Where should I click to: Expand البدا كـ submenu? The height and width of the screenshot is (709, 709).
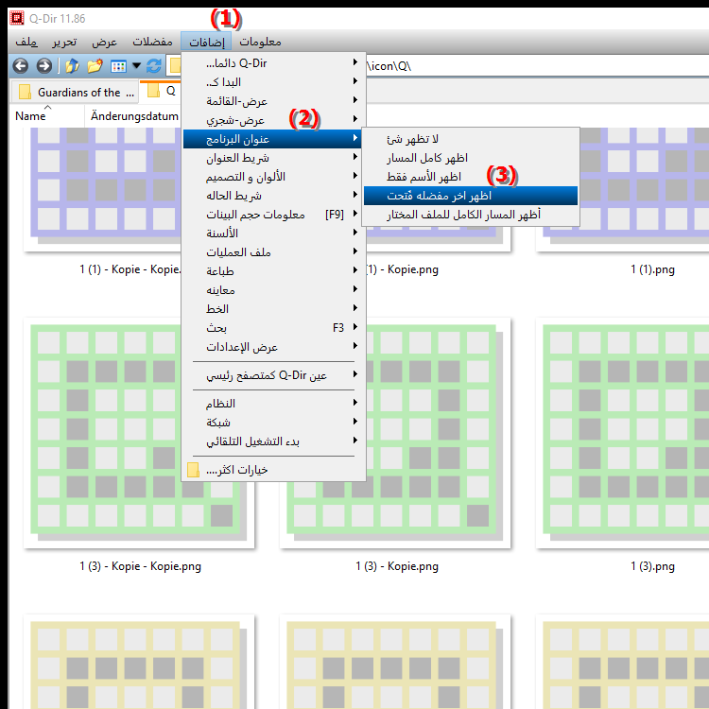273,82
